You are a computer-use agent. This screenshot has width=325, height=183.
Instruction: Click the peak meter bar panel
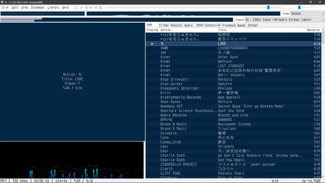tap(117, 20)
